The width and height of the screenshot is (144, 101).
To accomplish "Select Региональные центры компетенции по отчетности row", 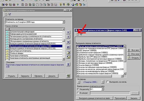I will coord(36,36).
